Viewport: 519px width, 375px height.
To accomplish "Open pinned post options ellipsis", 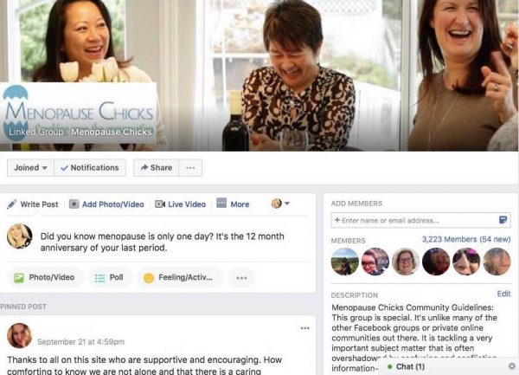I will tap(304, 328).
